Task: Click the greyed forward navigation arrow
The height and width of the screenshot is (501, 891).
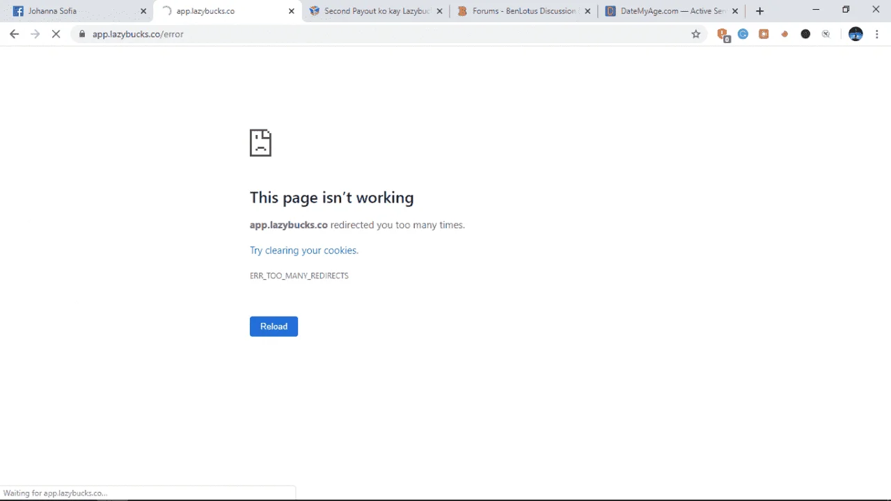Action: tap(35, 34)
